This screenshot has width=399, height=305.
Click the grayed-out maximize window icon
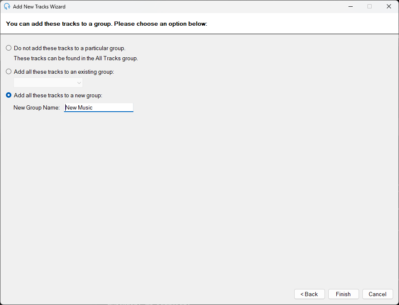pyautogui.click(x=370, y=7)
